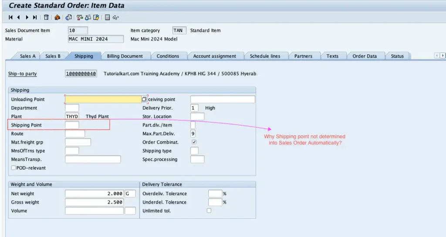Screen dimensions: 446x237
Task: Jump to last item arrow icon
Action: 35,17
